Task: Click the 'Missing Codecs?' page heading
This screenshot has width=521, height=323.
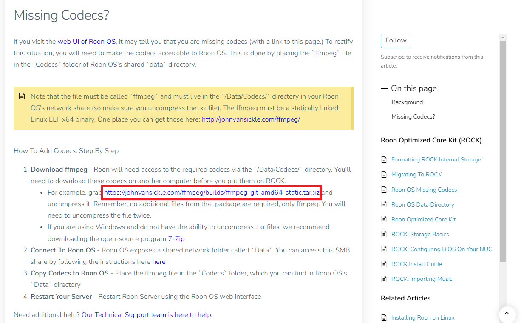Action: pos(62,15)
